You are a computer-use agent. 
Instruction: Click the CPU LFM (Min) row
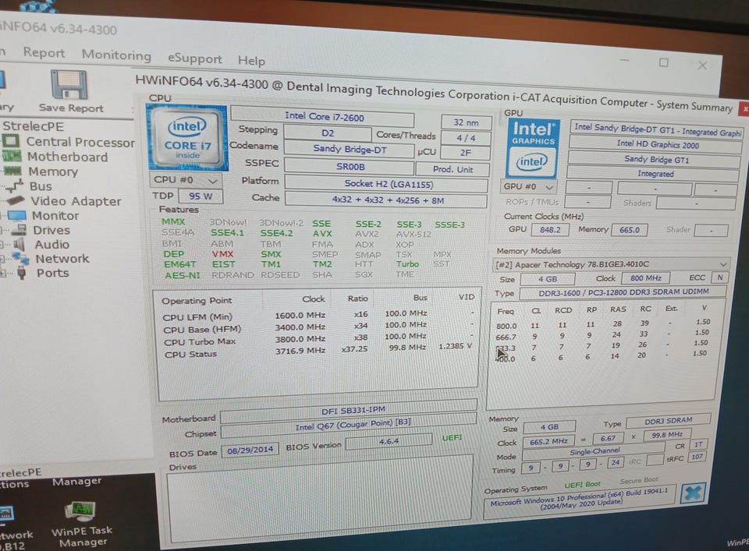pyautogui.click(x=318, y=315)
